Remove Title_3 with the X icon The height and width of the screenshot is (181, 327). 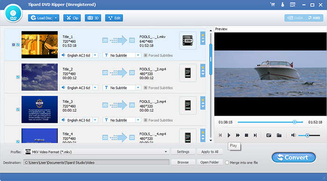203,100
